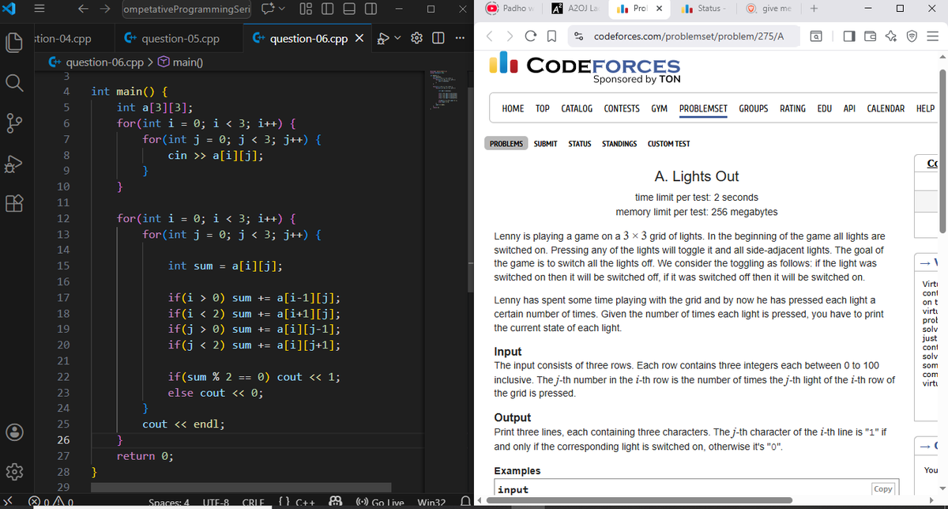Open the VS Code hamburger application menu
Viewport: 948px width, 509px height.
38,9
